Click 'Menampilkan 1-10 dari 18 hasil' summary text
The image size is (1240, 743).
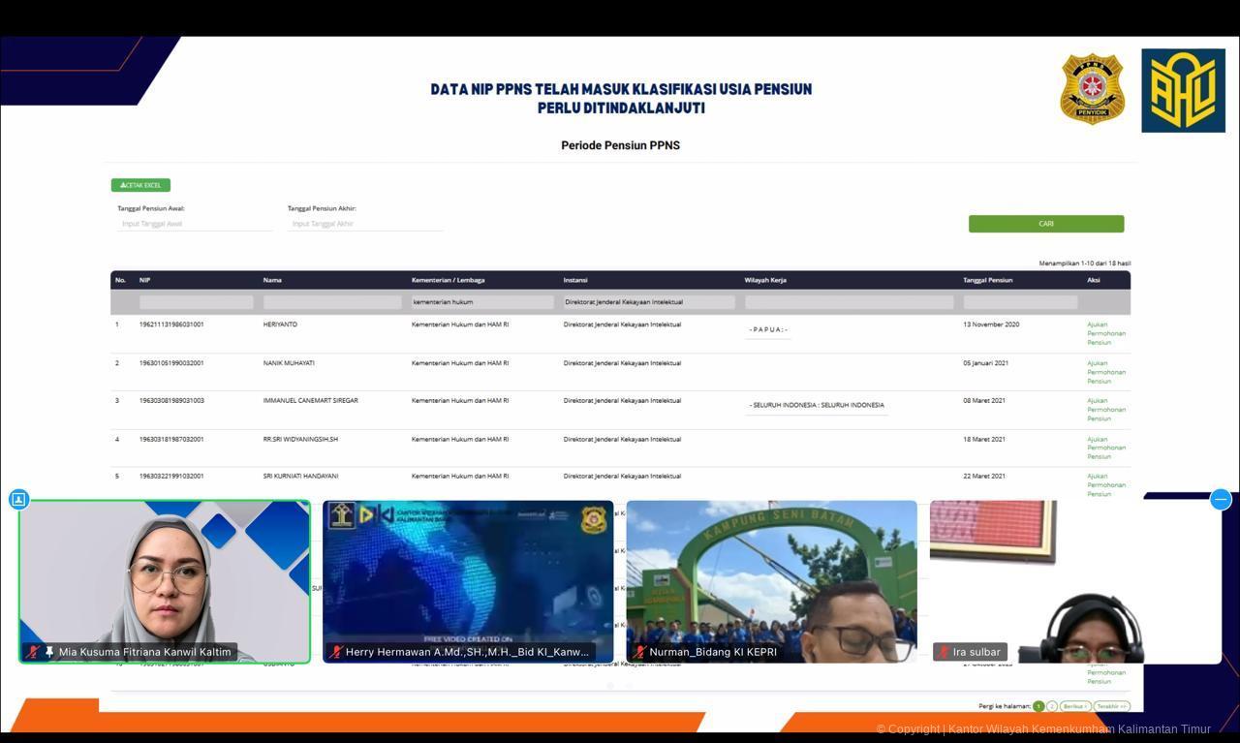click(1085, 263)
